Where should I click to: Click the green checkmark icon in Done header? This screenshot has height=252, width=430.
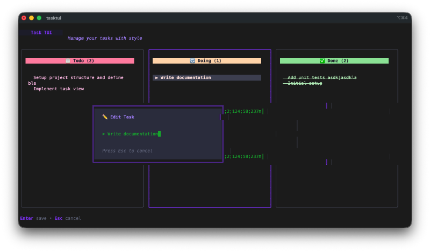click(322, 61)
